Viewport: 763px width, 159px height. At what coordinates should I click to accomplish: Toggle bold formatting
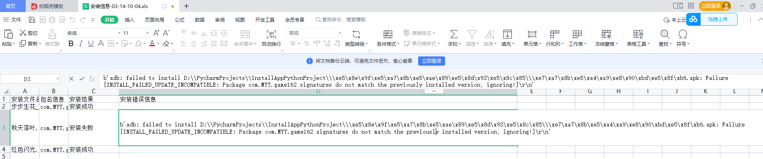71,43
